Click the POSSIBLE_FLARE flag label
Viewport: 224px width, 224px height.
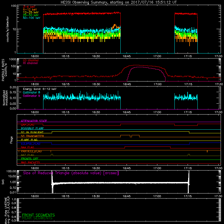[32, 129]
